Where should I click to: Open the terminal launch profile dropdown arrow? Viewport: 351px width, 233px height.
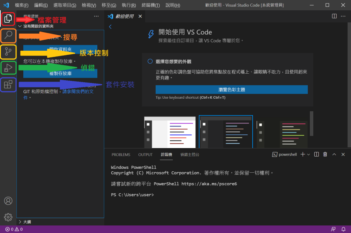[x=308, y=155]
